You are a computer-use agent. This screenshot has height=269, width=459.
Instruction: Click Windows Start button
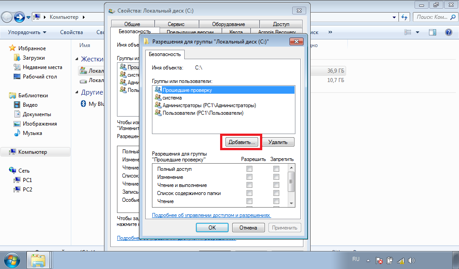click(x=13, y=260)
